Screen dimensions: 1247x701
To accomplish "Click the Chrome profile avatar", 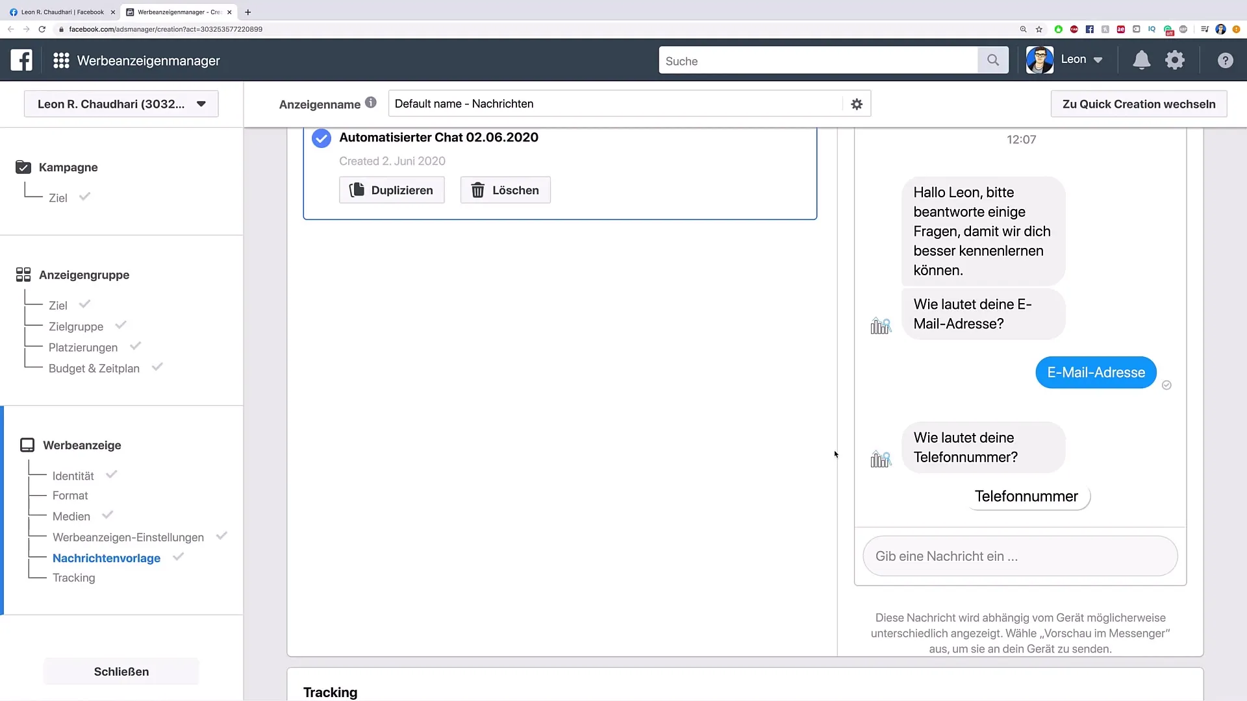I will (1220, 29).
